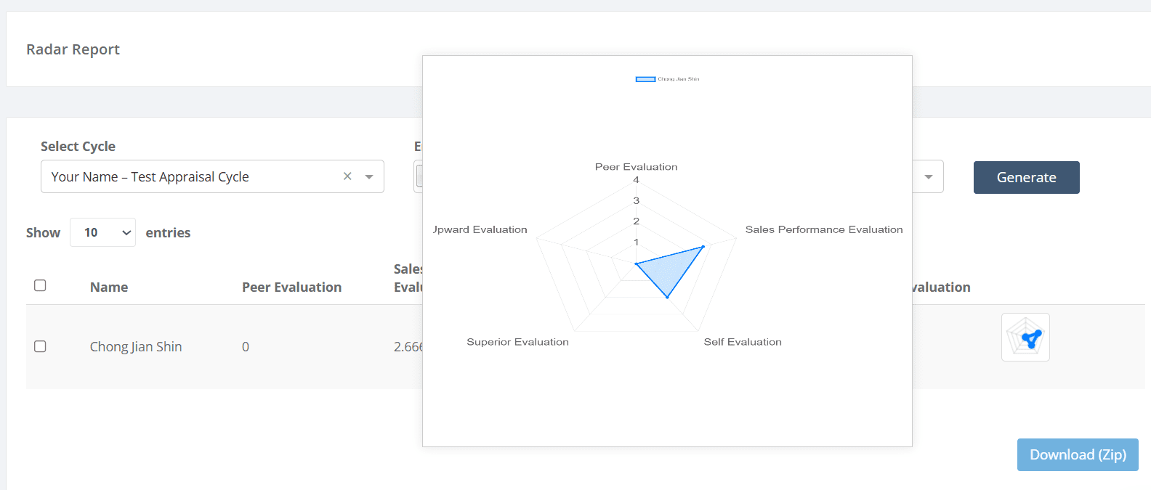The width and height of the screenshot is (1151, 490).
Task: Clear the selected appraisal cycle
Action: tap(347, 176)
